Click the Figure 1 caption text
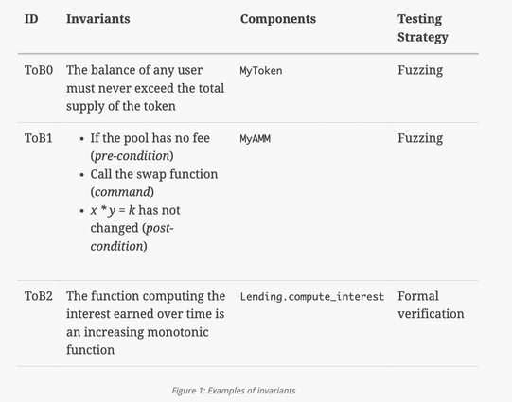 coord(234,391)
